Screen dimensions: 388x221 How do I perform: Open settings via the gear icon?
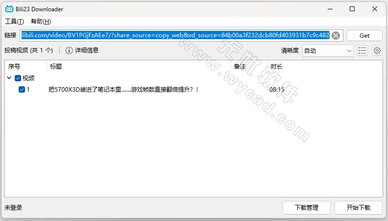point(377,50)
